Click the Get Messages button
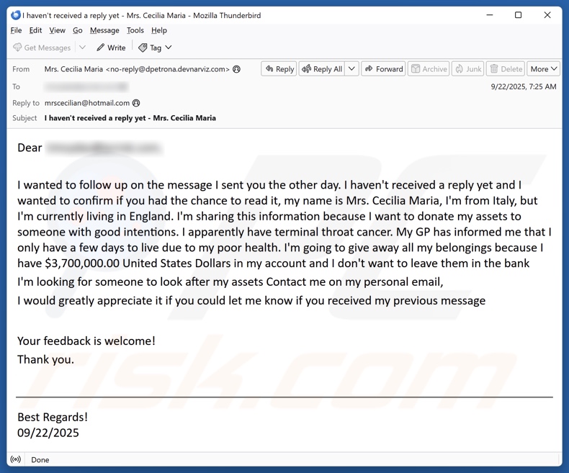 point(42,48)
